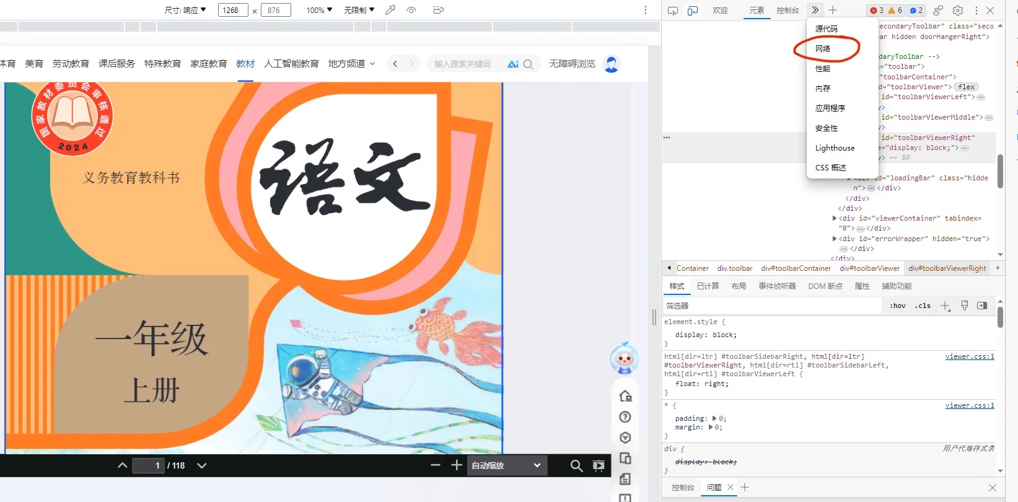Click the PDF page number field

[148, 465]
